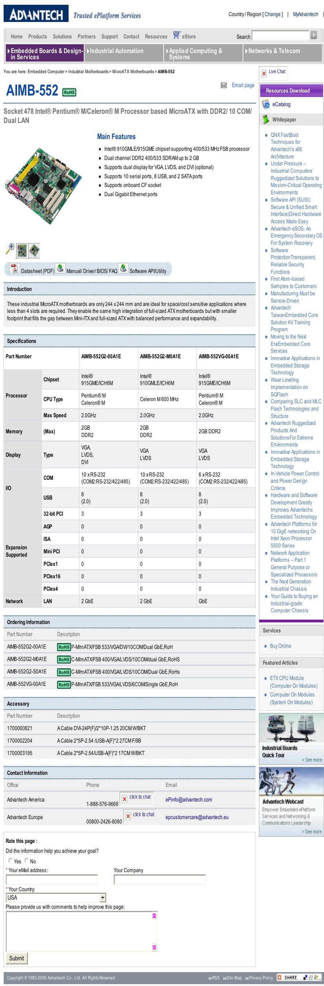
Task: Select the Yes radio button
Action: [10, 860]
